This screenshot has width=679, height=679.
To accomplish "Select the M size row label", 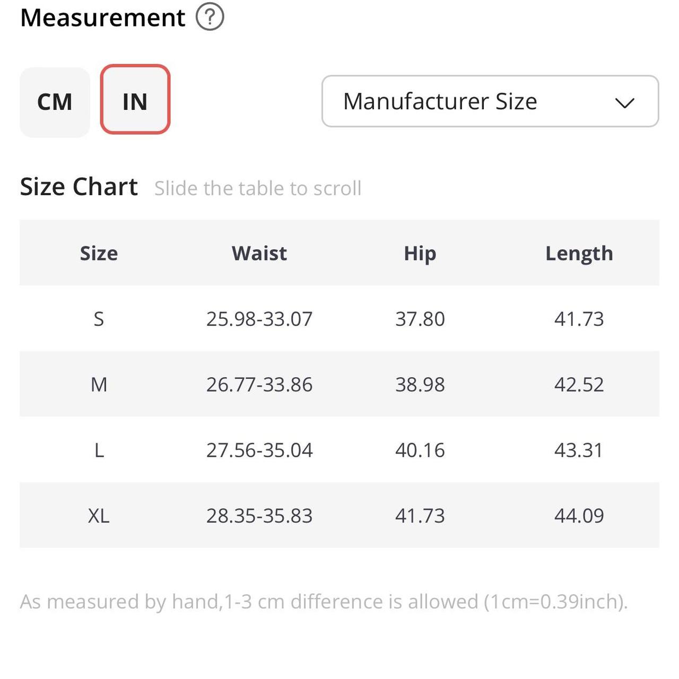I will coord(99,384).
